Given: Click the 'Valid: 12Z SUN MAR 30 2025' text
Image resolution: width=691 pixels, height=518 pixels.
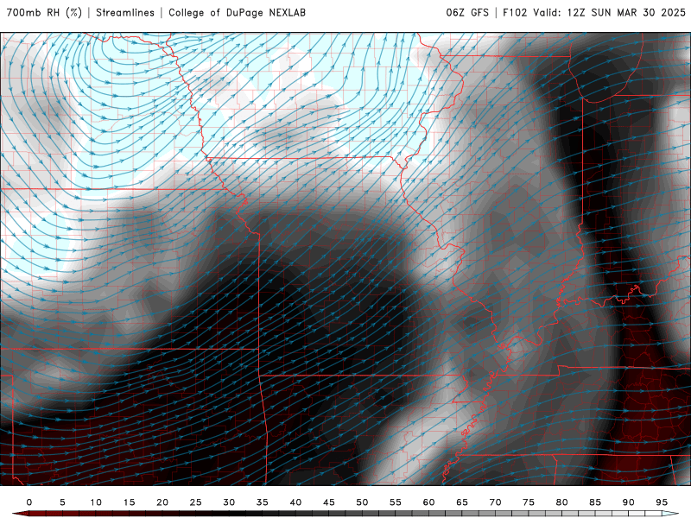Looking at the screenshot, I should point(610,12).
